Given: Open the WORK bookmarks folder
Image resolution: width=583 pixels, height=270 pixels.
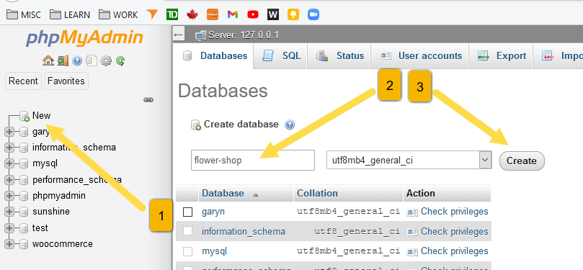Looking at the screenshot, I should pyautogui.click(x=118, y=15).
